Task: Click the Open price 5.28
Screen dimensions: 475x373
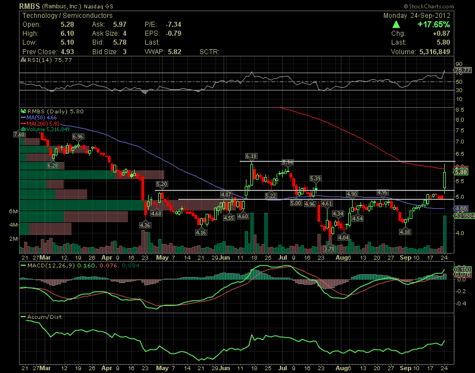Action: pos(67,25)
